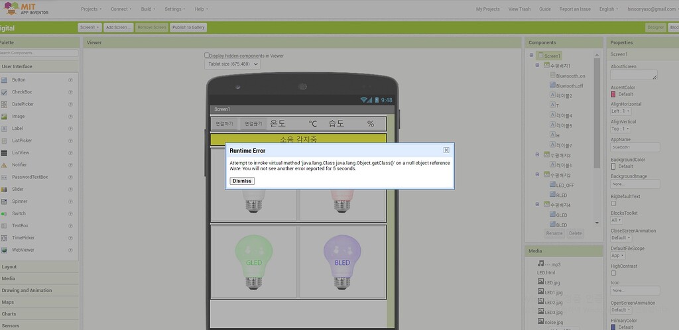Collapse the 수평배치2 tree node
Viewport: 679px width, 330px height.
pos(537,175)
